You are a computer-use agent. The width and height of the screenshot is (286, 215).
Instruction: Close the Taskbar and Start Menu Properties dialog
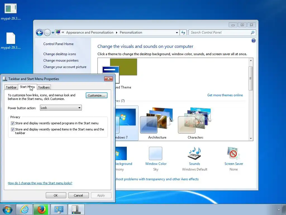(109, 79)
